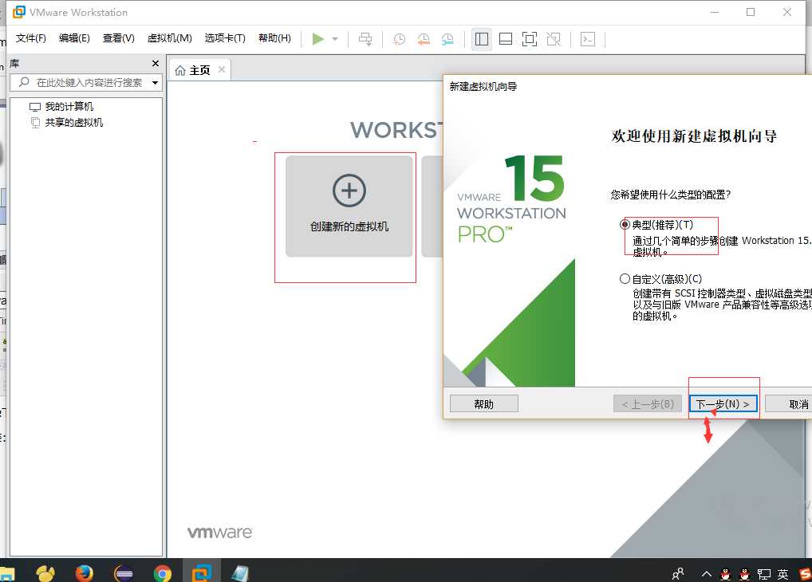Select the 典型(推荐)(T) radio option

click(x=625, y=224)
